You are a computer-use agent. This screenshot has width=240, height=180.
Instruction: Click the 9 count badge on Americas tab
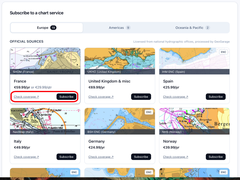click(128, 28)
